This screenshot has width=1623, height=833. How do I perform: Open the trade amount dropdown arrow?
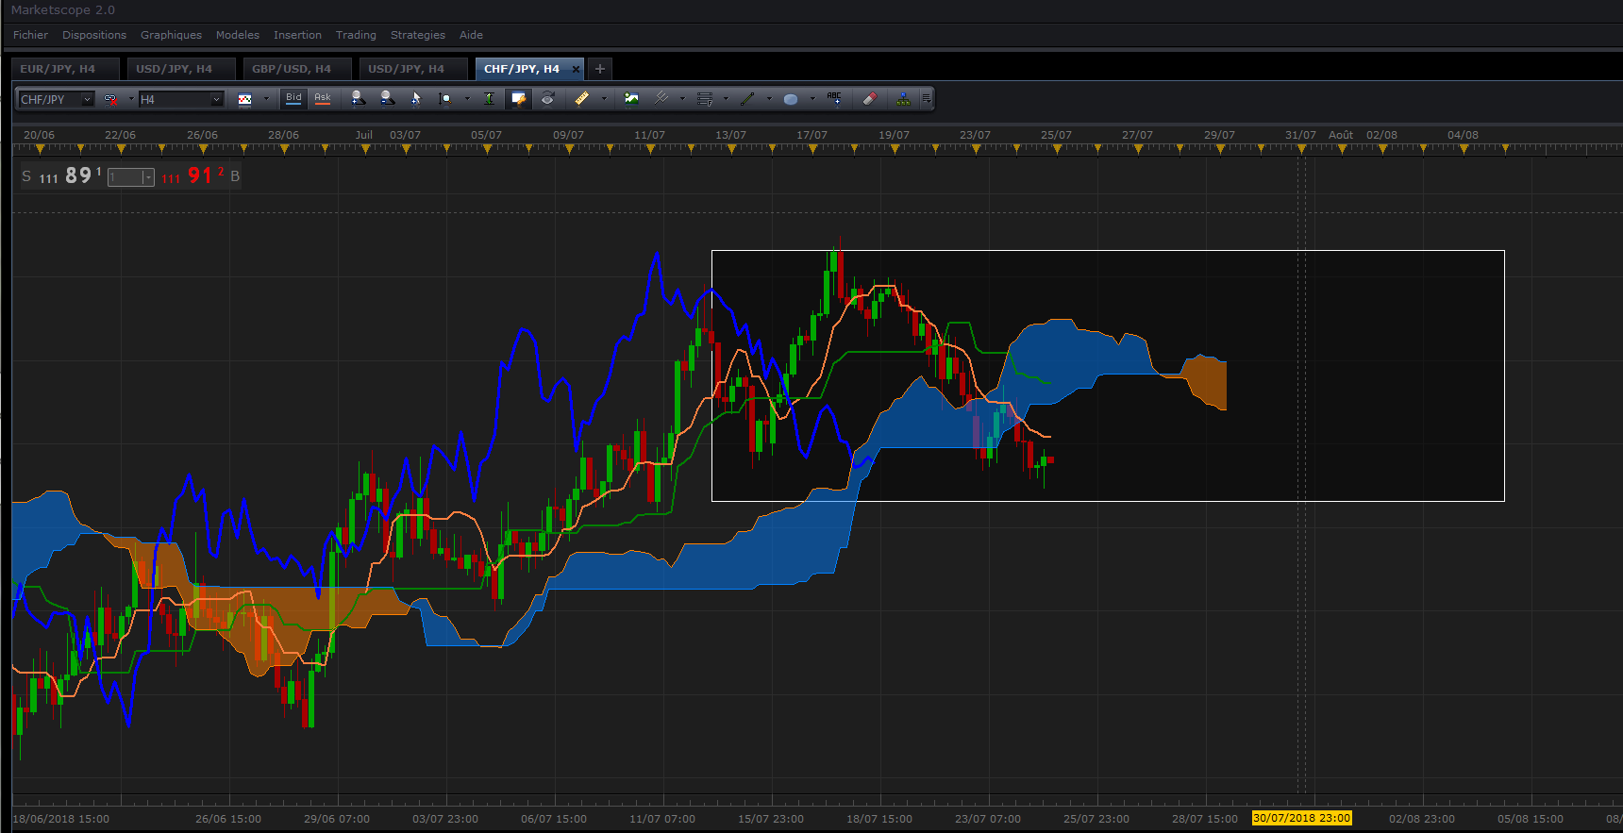pos(148,177)
